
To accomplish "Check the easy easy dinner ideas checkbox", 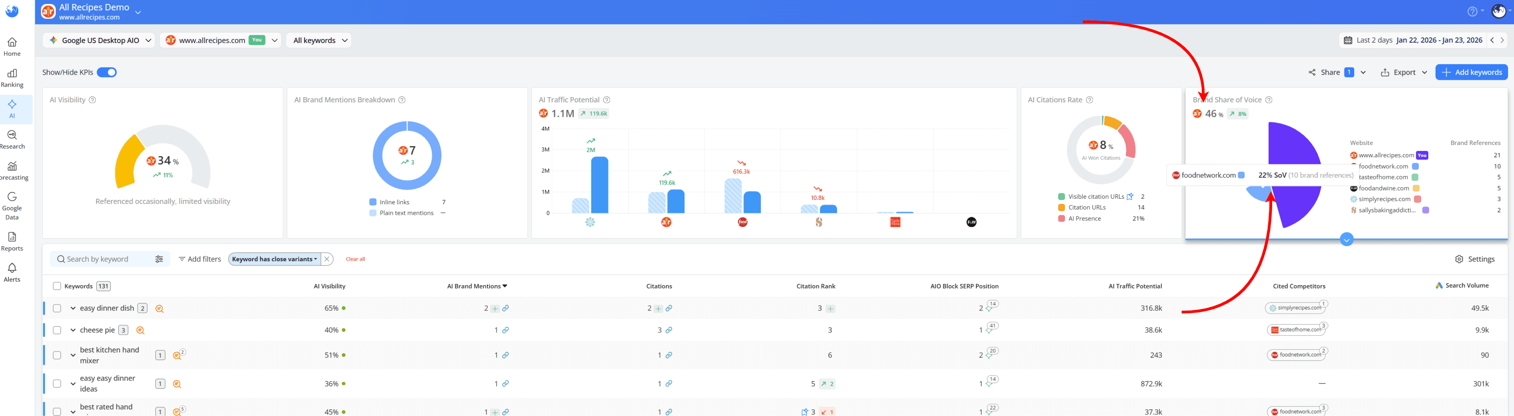I will [x=57, y=384].
